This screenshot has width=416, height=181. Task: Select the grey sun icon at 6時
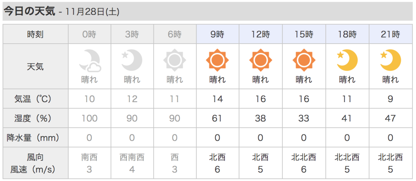click(x=175, y=61)
